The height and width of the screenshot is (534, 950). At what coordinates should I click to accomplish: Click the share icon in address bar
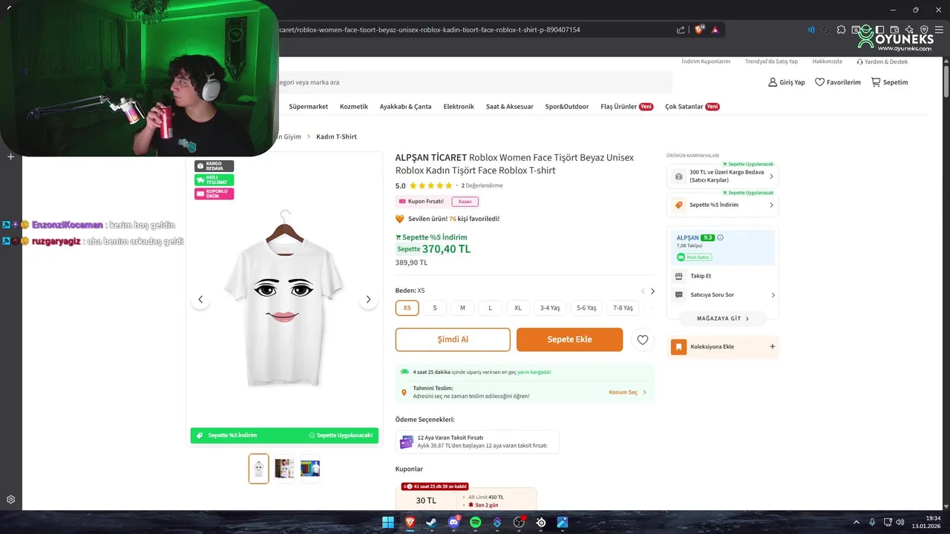(681, 30)
